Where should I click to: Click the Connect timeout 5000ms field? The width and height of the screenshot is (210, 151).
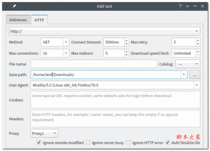pos(114,42)
